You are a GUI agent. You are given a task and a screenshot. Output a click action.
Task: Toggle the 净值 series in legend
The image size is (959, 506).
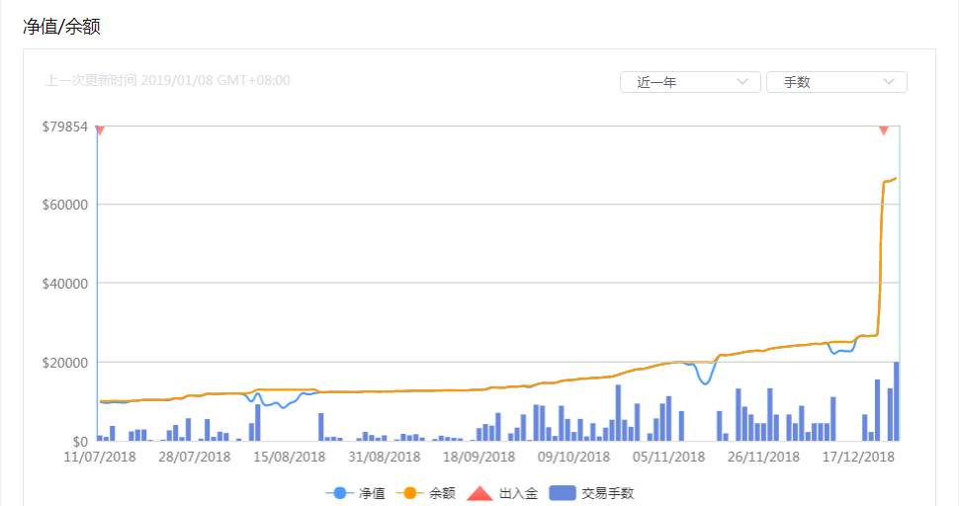355,493
